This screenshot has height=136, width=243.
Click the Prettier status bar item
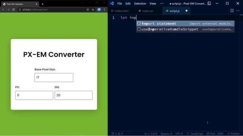click(x=233, y=133)
